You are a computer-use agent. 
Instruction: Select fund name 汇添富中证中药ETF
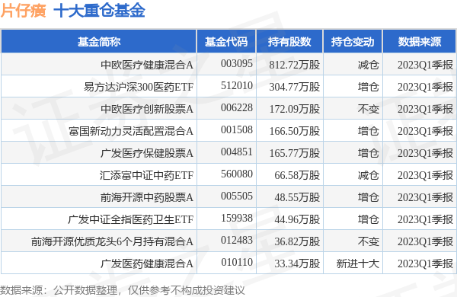click(146, 175)
